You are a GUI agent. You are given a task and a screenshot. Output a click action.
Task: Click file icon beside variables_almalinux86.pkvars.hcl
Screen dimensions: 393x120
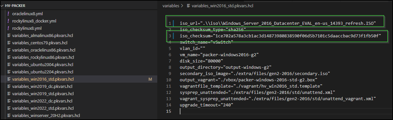click(x=9, y=35)
